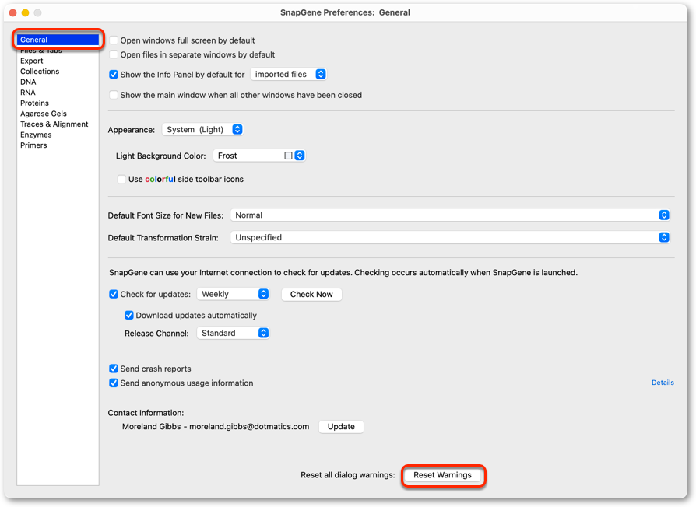The image size is (696, 507).
Task: Enable colorful side toolbar icons
Action: pos(121,179)
